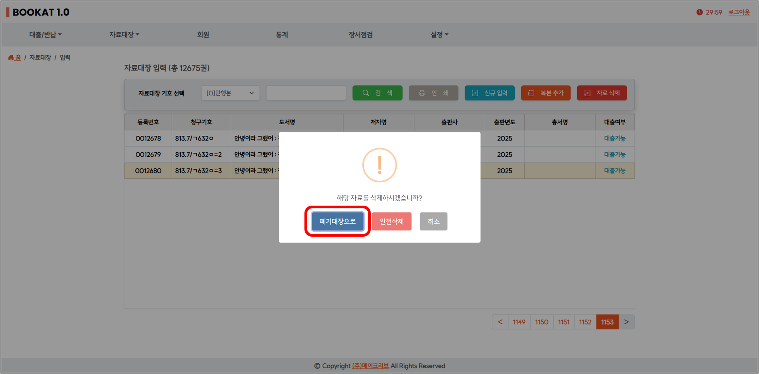Screen dimensions: 759x374
Task: Click the 복본 추가 copy icon
Action: 531,93
